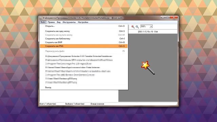This screenshot has height=122, width=217.
Task: Select Сохранить как BMP
Action: tap(84, 42)
